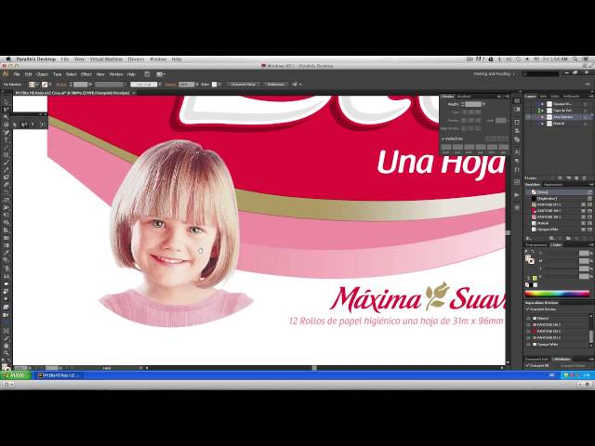Toggle Material ink visibility in Separations Preview

click(529, 318)
